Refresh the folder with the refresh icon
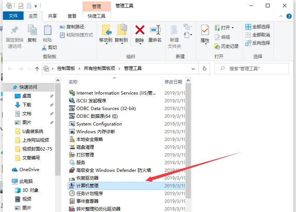 pos(205,68)
